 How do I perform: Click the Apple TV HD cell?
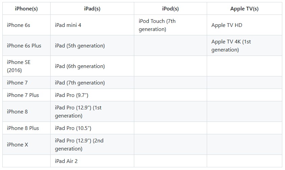pyautogui.click(x=227, y=25)
